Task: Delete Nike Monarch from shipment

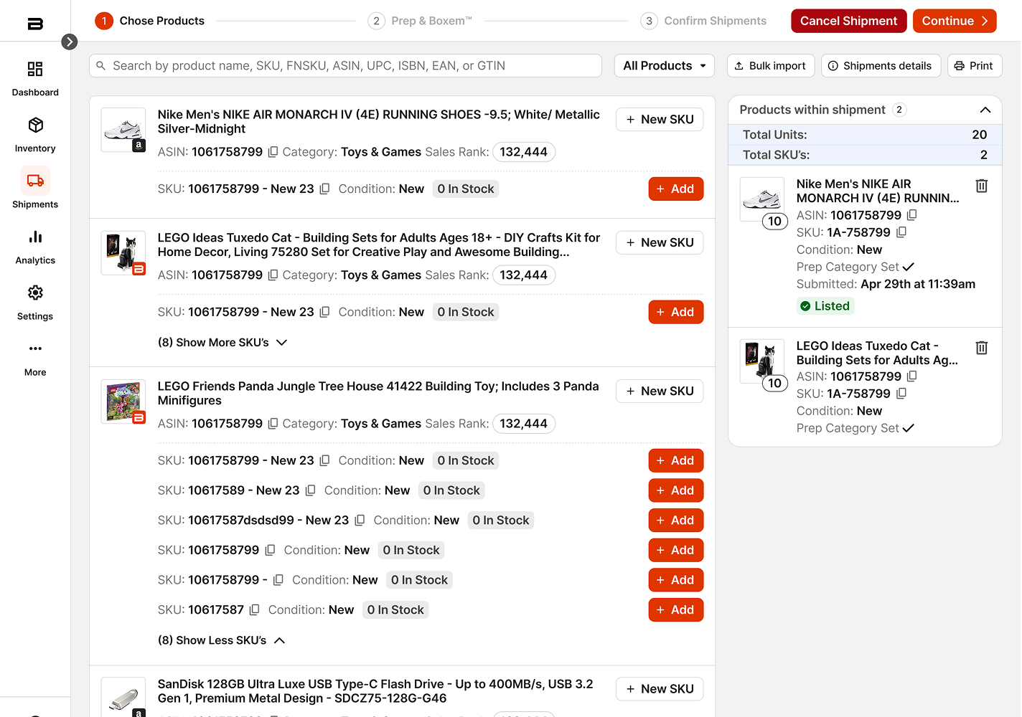Action: tap(982, 186)
